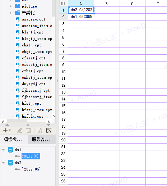
Task: Switch to the 模板数... tab
Action: tap(14, 139)
